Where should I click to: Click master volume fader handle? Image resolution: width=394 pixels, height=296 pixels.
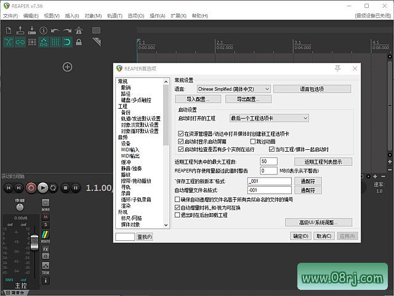click(34, 242)
